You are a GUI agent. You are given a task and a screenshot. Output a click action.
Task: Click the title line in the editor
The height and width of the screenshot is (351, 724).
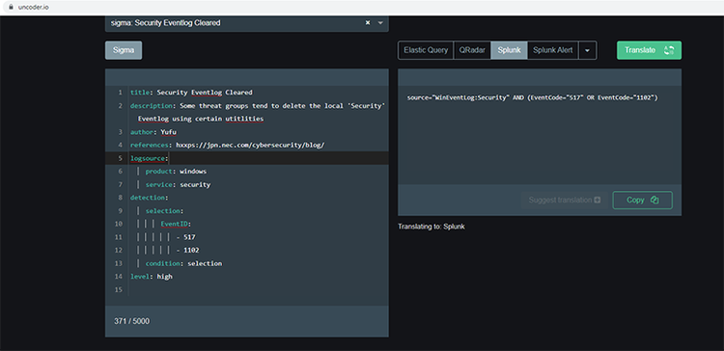pos(191,93)
